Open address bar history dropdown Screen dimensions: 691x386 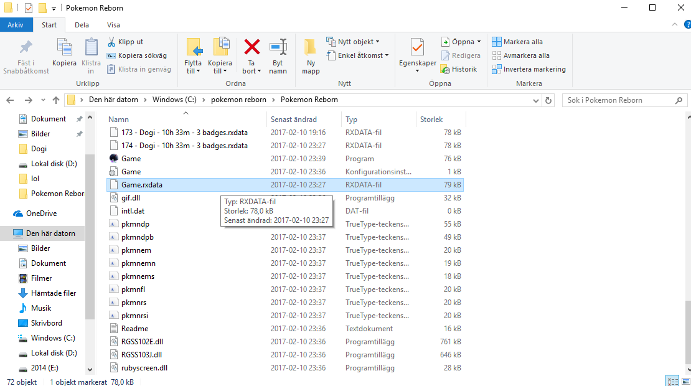535,100
